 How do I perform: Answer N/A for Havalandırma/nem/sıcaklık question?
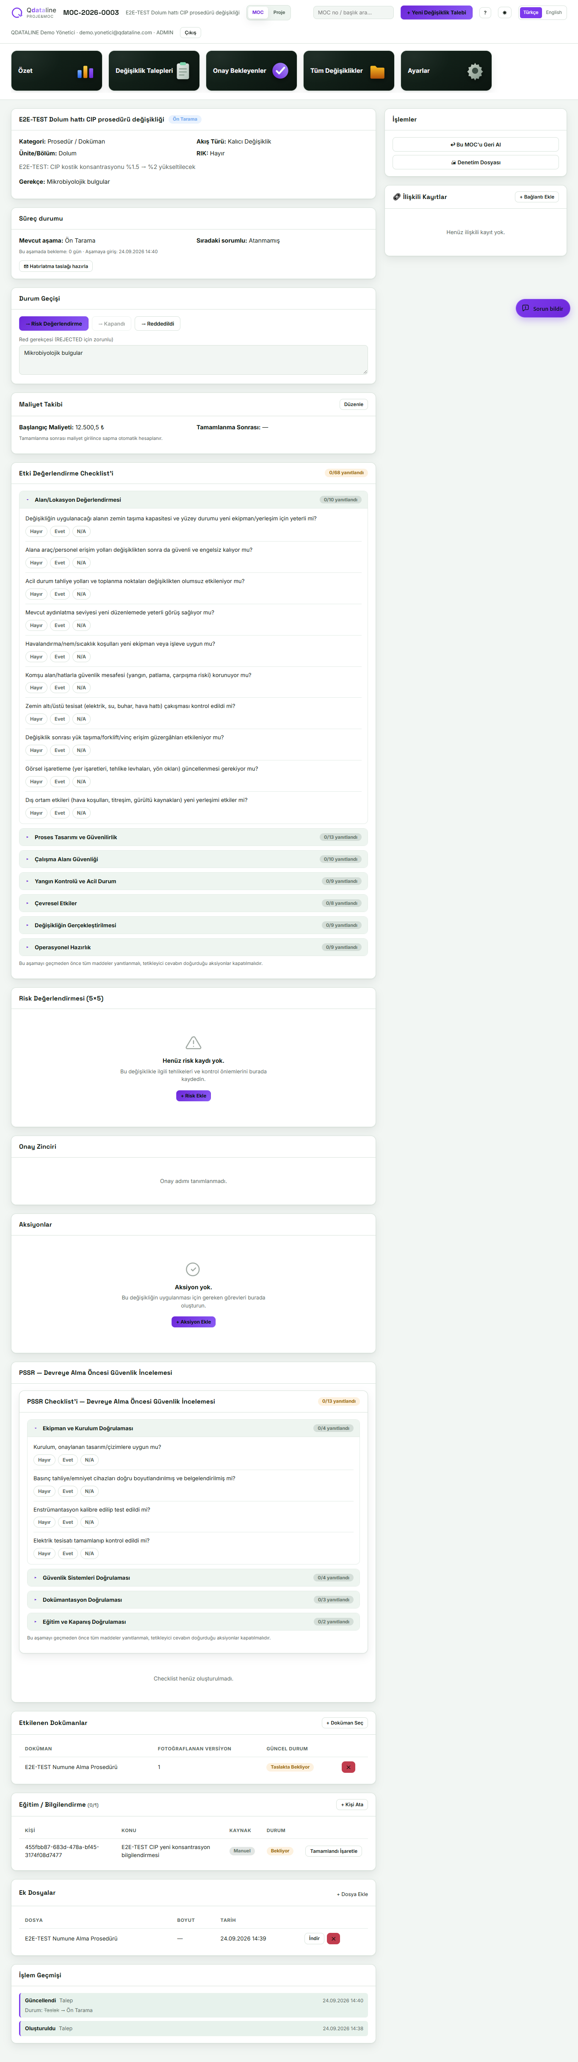coord(81,656)
